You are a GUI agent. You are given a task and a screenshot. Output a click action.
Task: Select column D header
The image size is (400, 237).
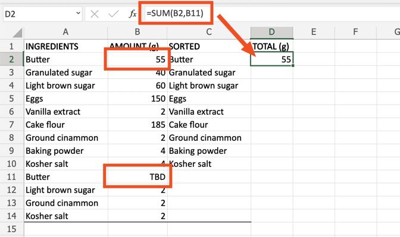(x=271, y=32)
